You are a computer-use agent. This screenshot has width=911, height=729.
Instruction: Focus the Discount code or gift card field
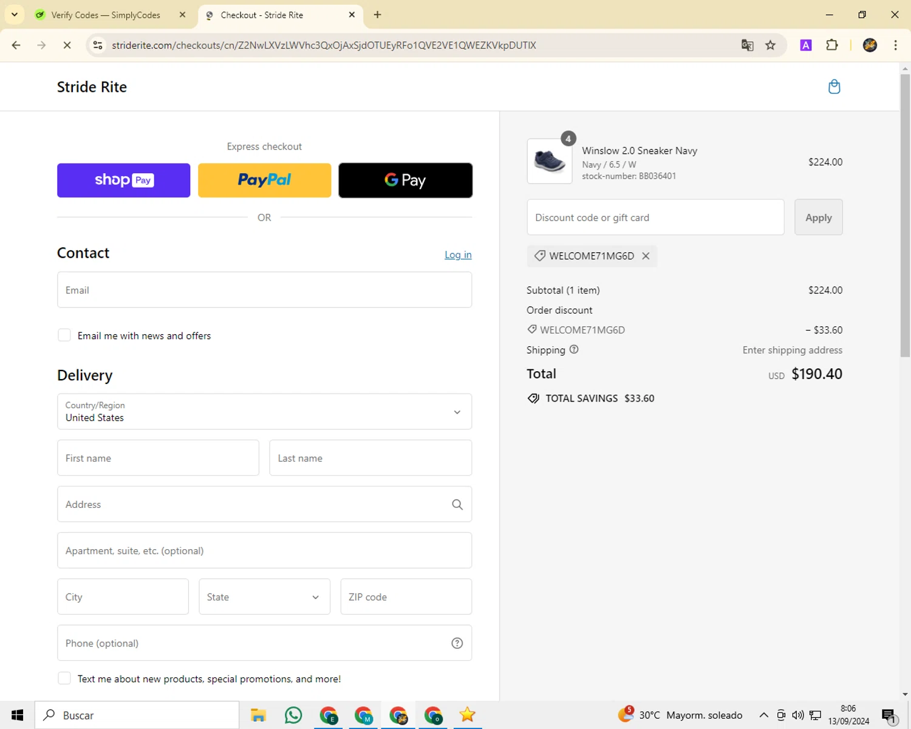click(x=655, y=217)
